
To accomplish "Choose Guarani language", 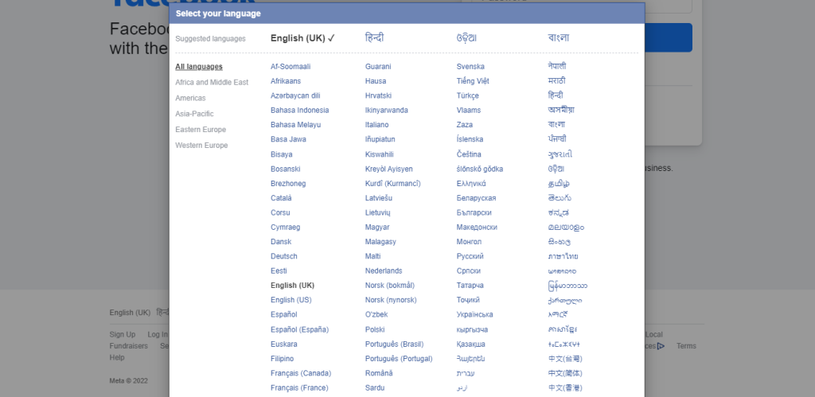I will (x=378, y=67).
